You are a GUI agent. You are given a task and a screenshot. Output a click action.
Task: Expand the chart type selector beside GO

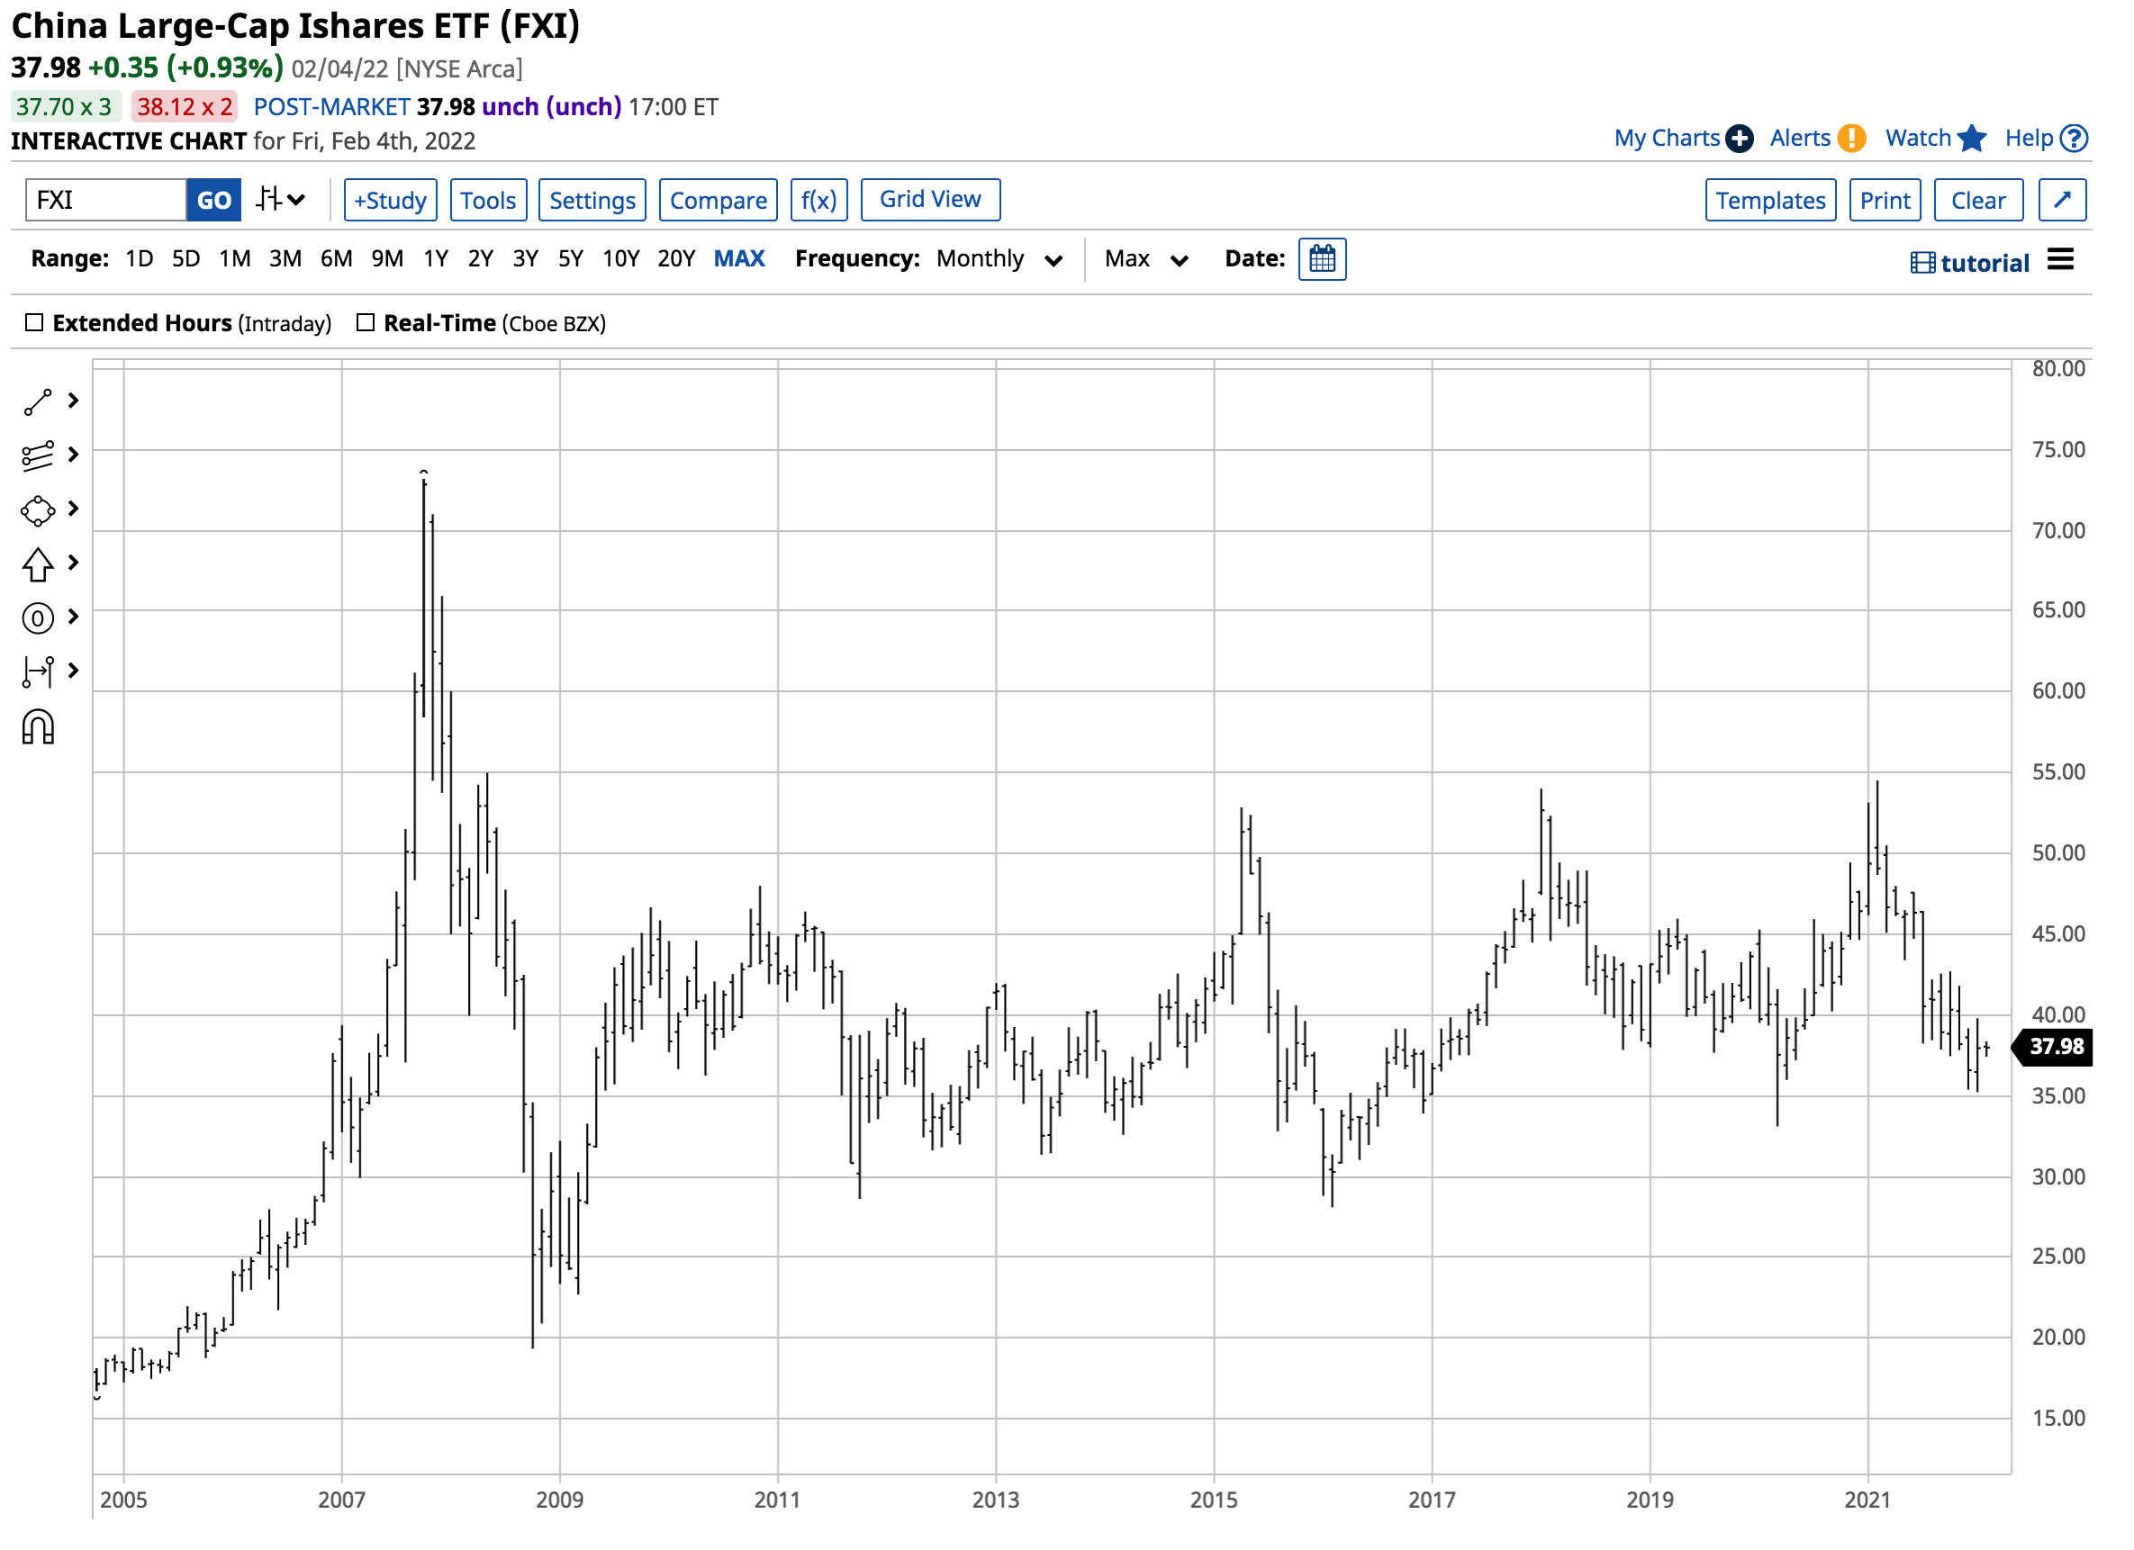tap(280, 200)
